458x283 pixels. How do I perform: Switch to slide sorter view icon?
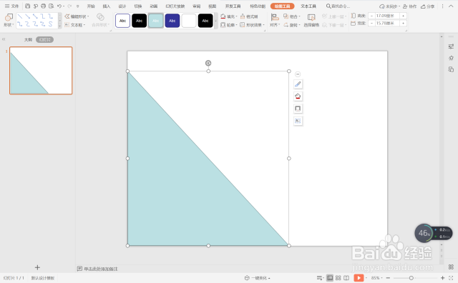[338, 278]
